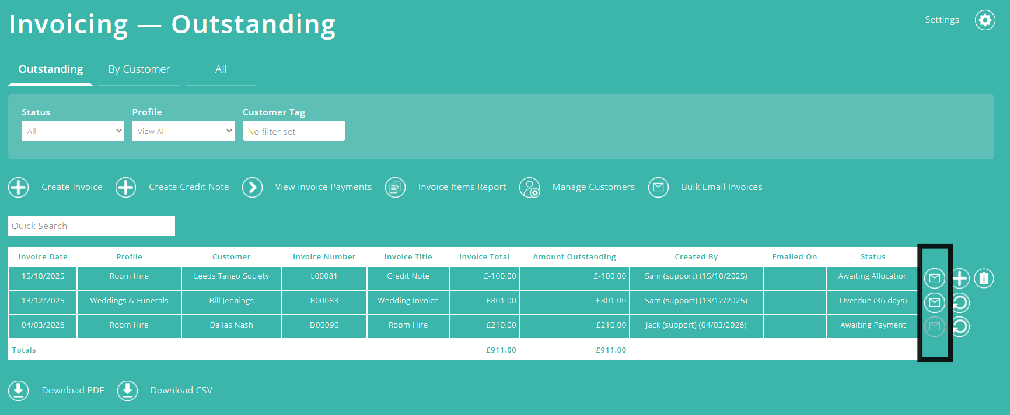Sort by the Profile column header
Screen dimensions: 1010x415
click(129, 257)
